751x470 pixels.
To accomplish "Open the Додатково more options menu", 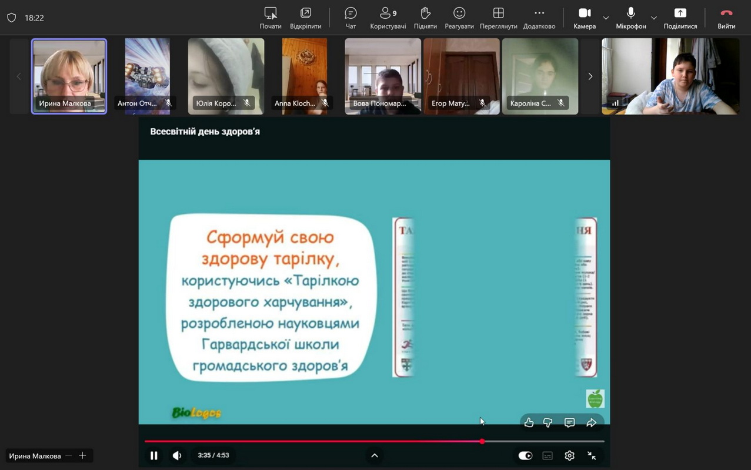I will tap(539, 18).
